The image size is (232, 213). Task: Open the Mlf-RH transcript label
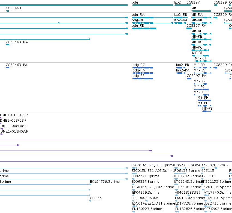point(200,58)
